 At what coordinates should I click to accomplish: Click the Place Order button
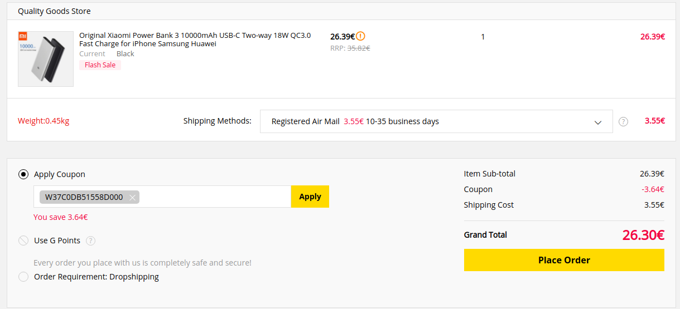pos(564,260)
